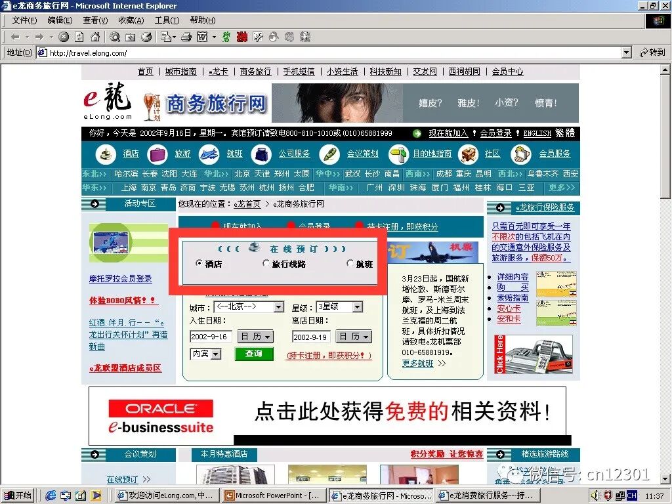Select the 旅行线路 radio button
Viewport: 672px width, 504px height.
266,263
